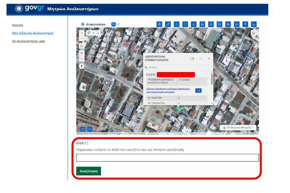The image size is (290, 193).
Task: Switch the map language to EN
Action: click(x=118, y=24)
